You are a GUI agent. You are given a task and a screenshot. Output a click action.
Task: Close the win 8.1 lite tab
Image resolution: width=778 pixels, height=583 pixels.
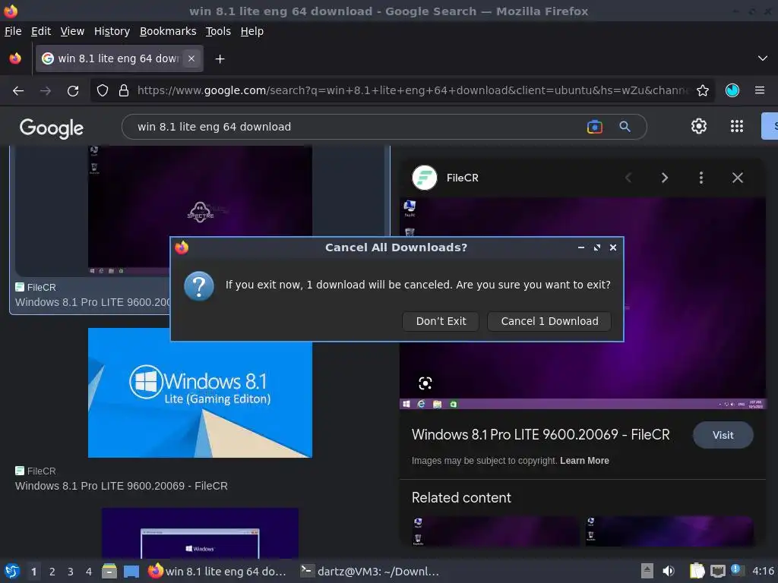(191, 58)
